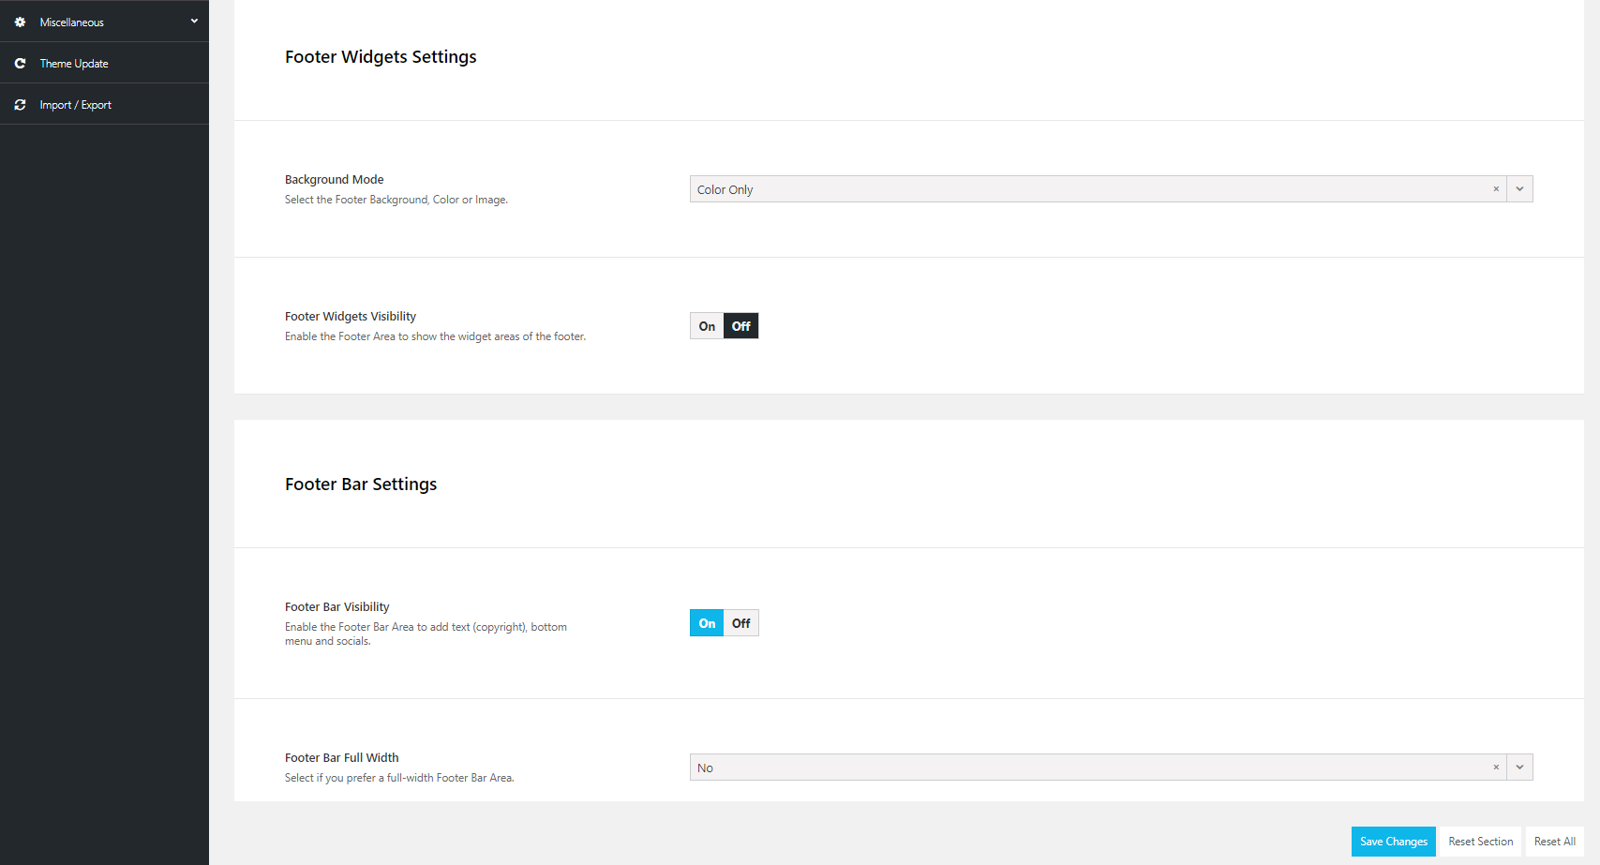
Task: Turn Footer Widgets Visibility Off
Action: pos(740,326)
